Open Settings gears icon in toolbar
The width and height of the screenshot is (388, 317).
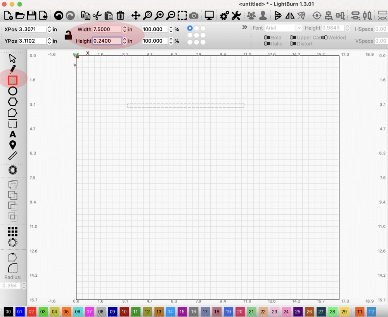(x=224, y=16)
